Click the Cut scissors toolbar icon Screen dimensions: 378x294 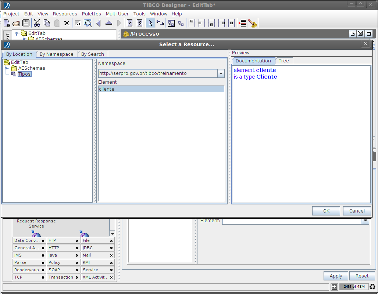click(x=37, y=23)
